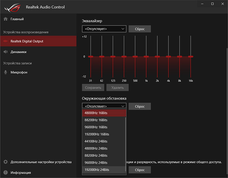Click the Realtek Digital Output device icon

click(x=5, y=41)
